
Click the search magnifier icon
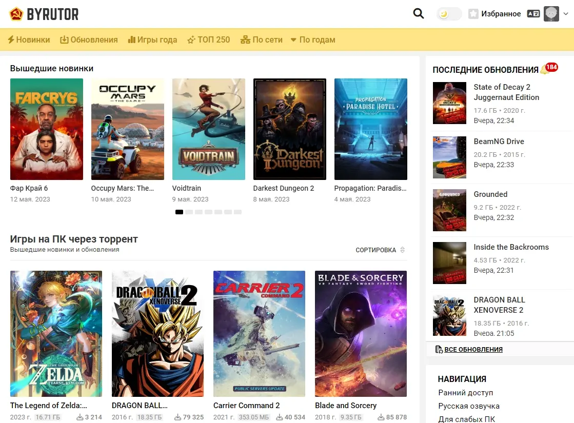[x=419, y=14]
